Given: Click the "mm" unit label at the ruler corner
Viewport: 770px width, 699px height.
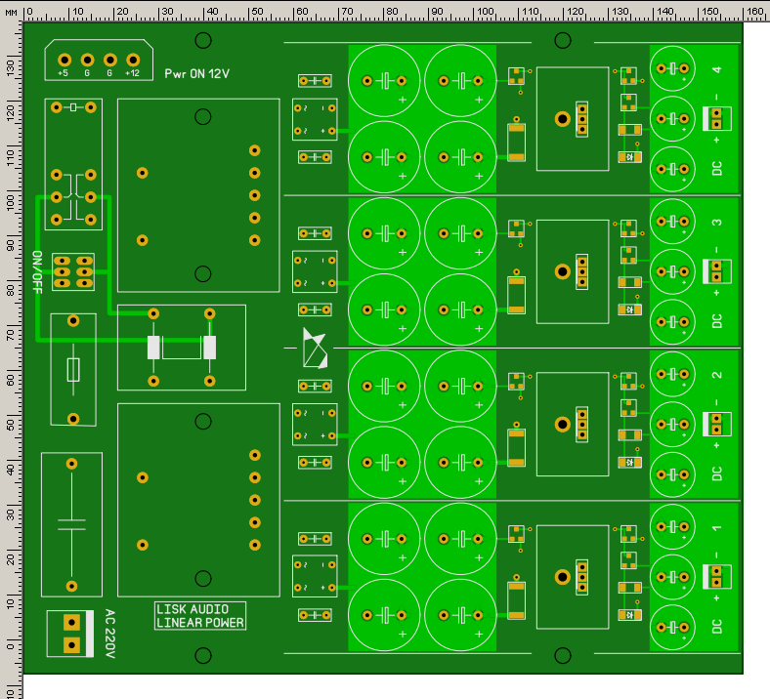Looking at the screenshot, I should (11, 12).
